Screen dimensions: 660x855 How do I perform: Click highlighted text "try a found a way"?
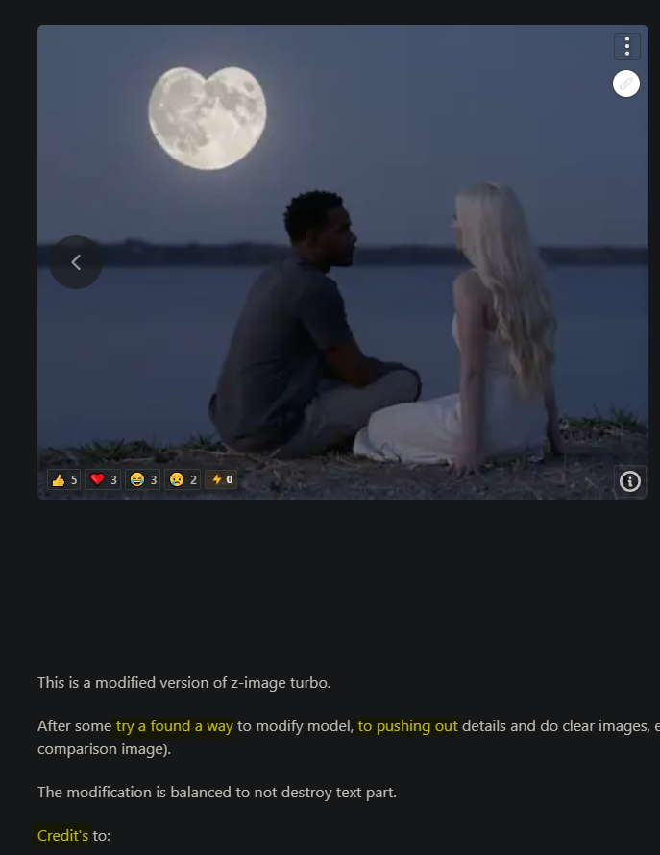tap(175, 726)
